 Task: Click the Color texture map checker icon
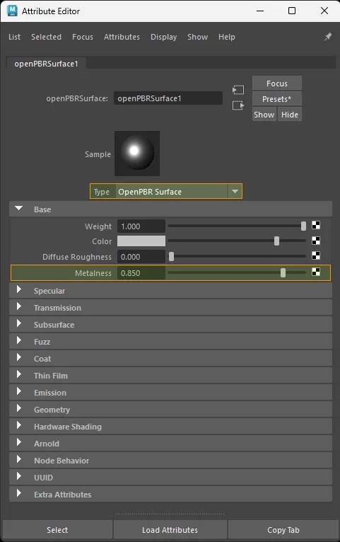click(316, 241)
